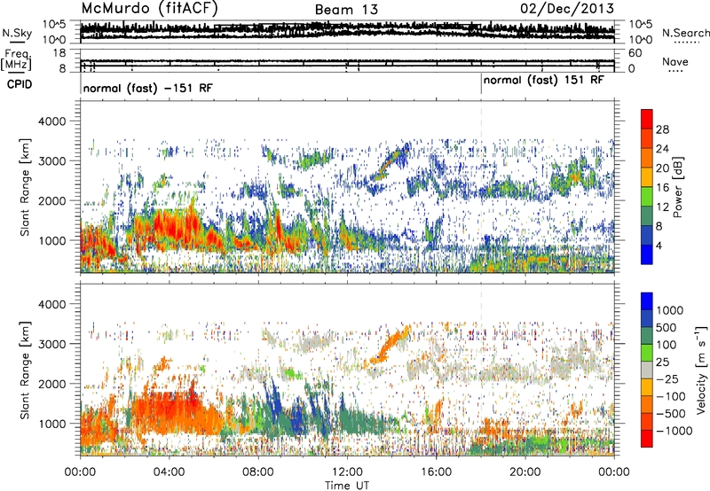Click the orange diagonal streak in velocity panel
Image resolution: width=710 pixels, height=491 pixels.
coord(390,344)
